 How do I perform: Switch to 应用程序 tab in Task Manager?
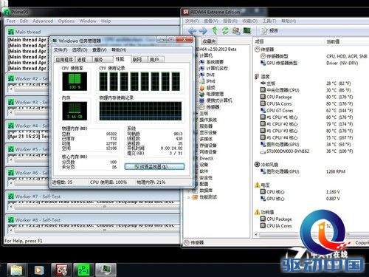click(64, 60)
